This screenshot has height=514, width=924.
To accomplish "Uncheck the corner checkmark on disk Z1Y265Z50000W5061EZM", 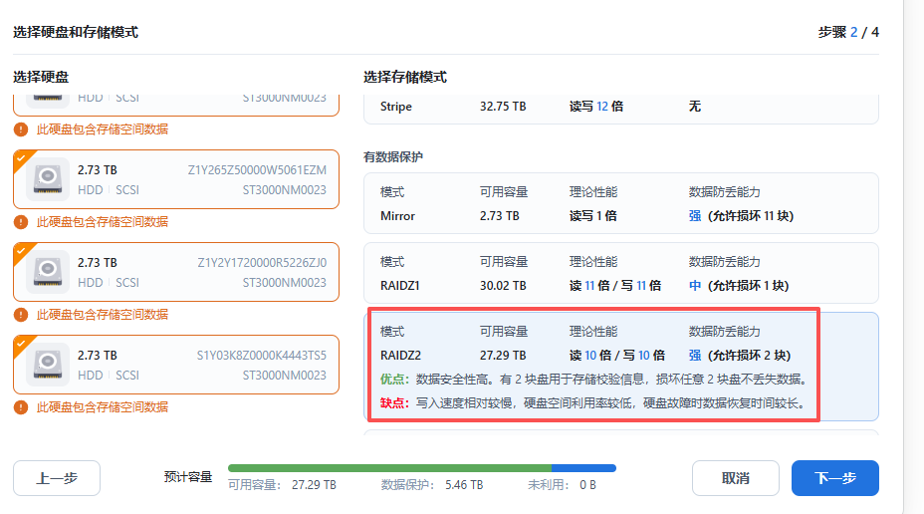I will pyautogui.click(x=21, y=155).
